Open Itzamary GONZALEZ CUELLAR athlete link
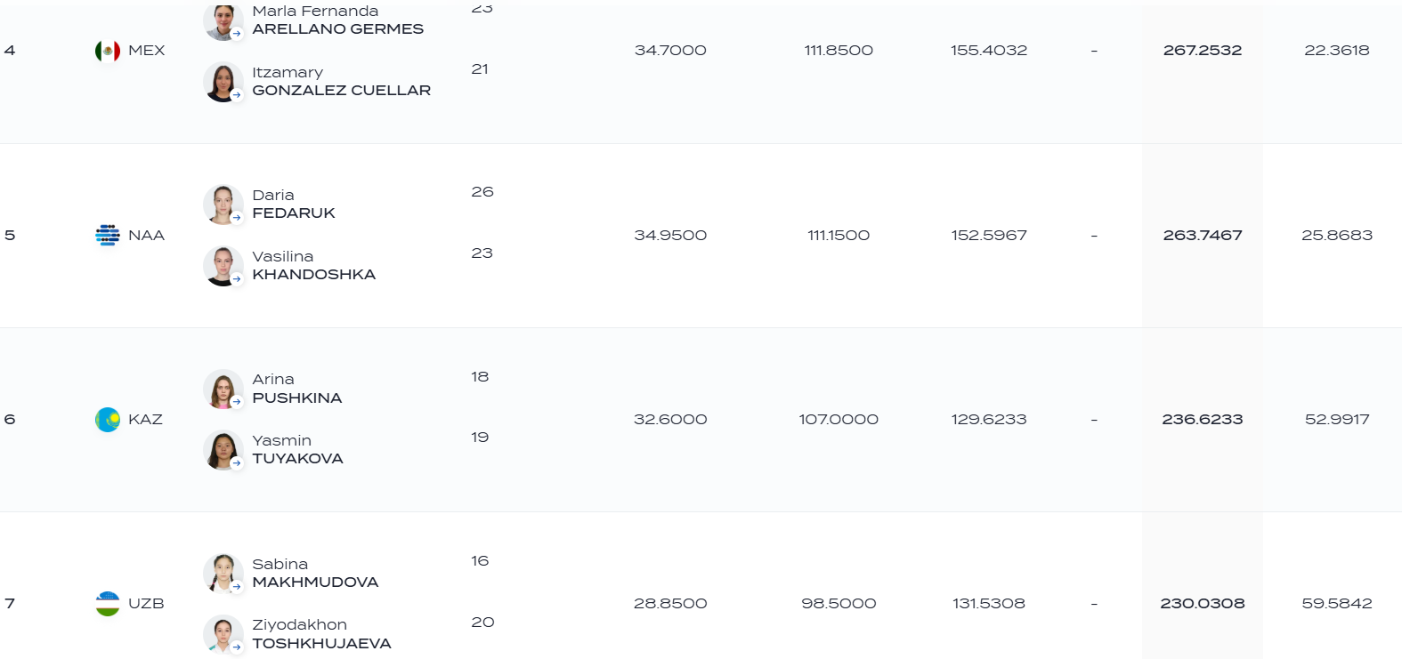Screen dimensions: 1402x659 coord(342,82)
